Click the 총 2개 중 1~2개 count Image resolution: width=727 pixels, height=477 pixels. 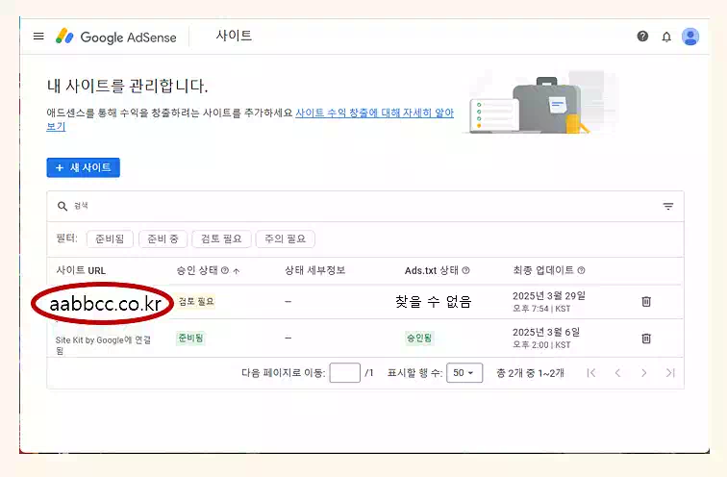(530, 373)
